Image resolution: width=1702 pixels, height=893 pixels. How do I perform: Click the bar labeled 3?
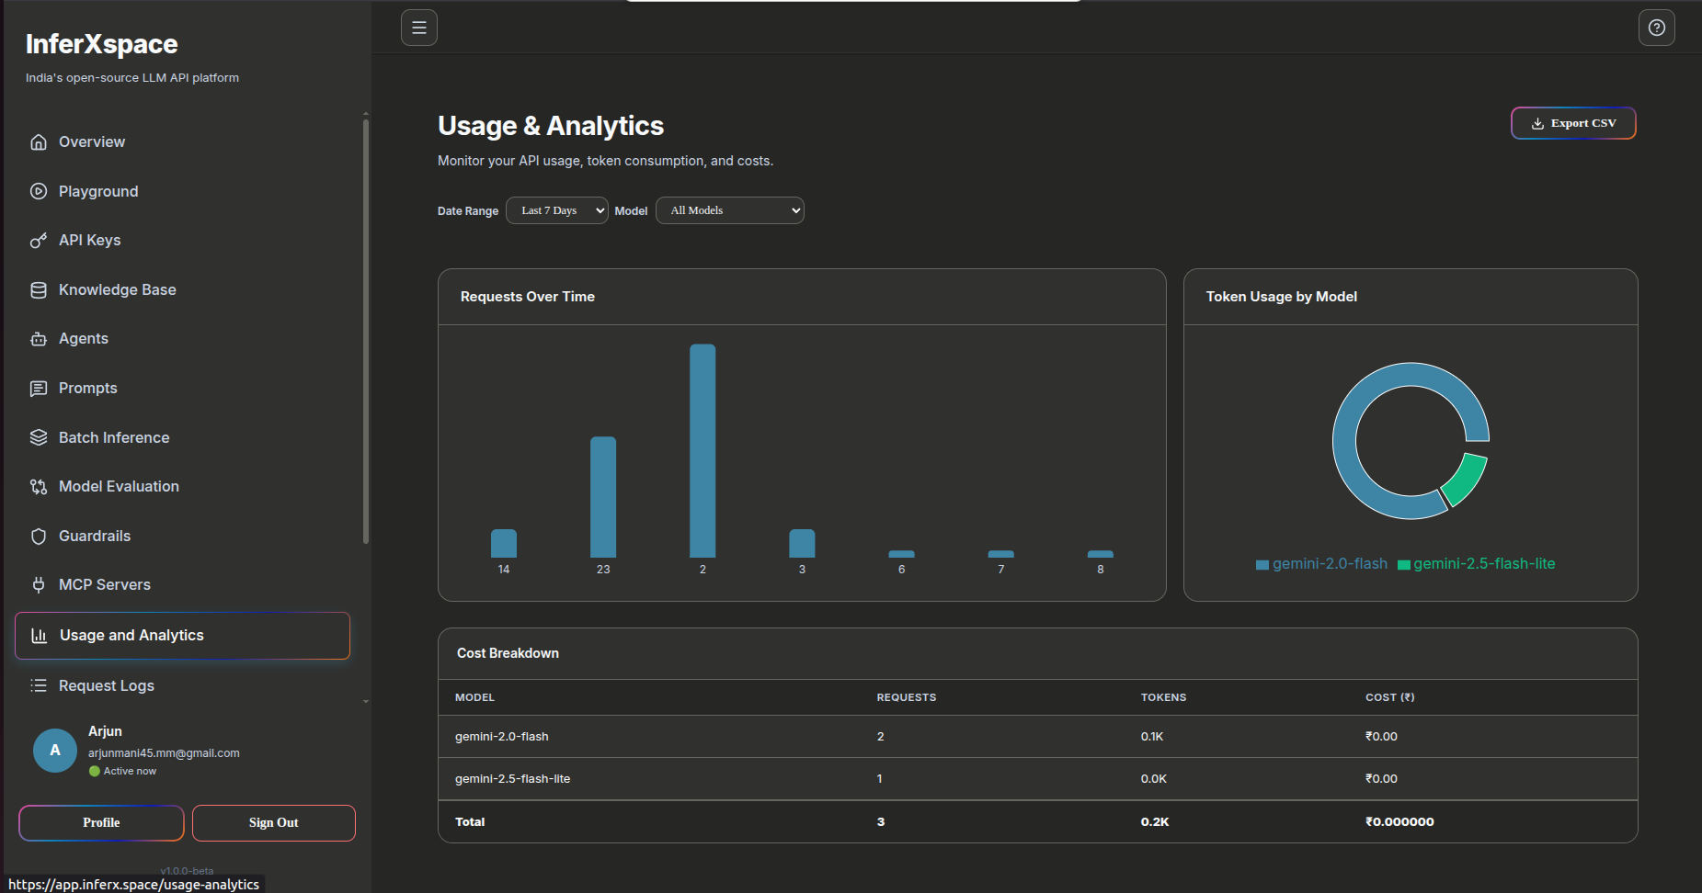[802, 543]
